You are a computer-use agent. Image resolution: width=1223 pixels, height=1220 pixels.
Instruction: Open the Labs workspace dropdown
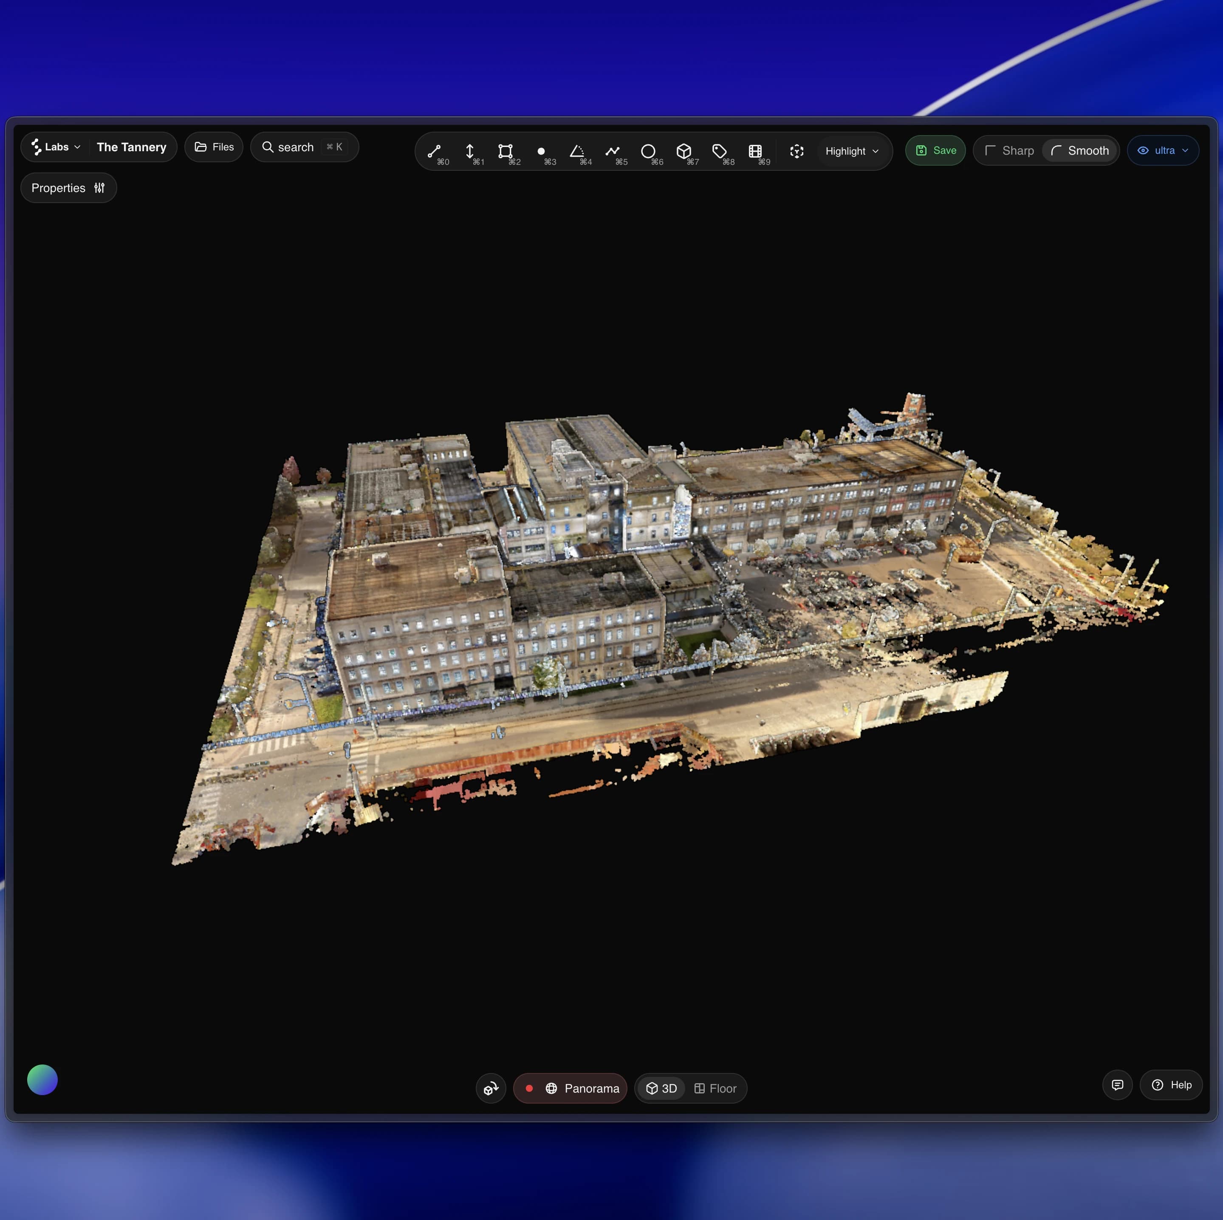point(56,147)
